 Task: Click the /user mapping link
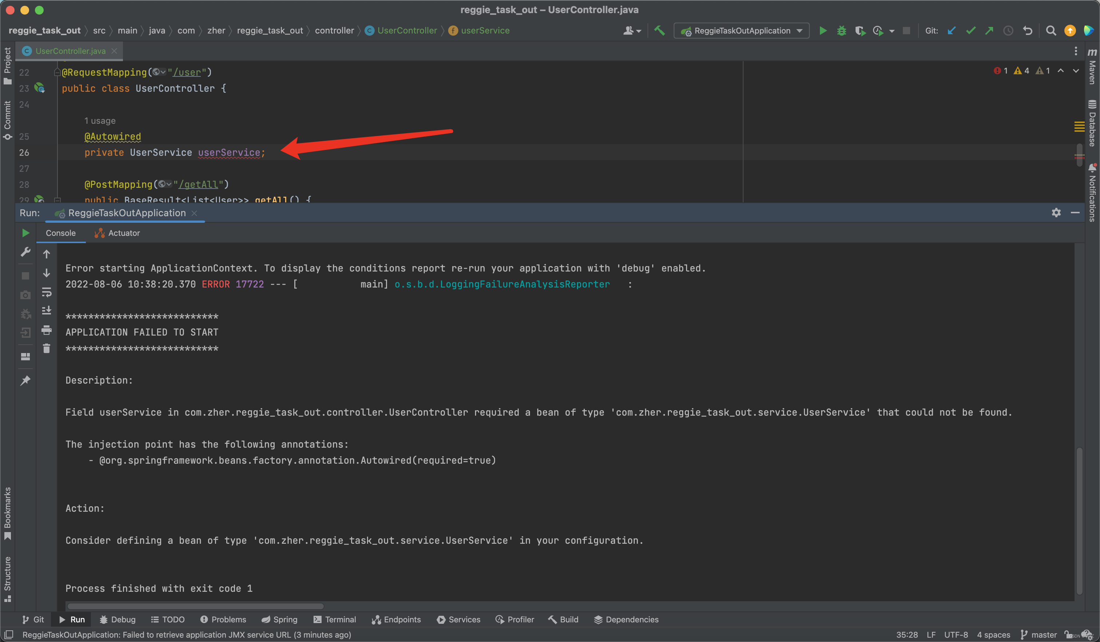point(187,72)
